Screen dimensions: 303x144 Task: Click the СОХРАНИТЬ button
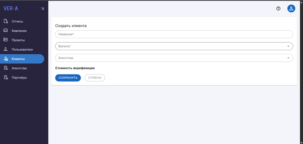pyautogui.click(x=68, y=78)
